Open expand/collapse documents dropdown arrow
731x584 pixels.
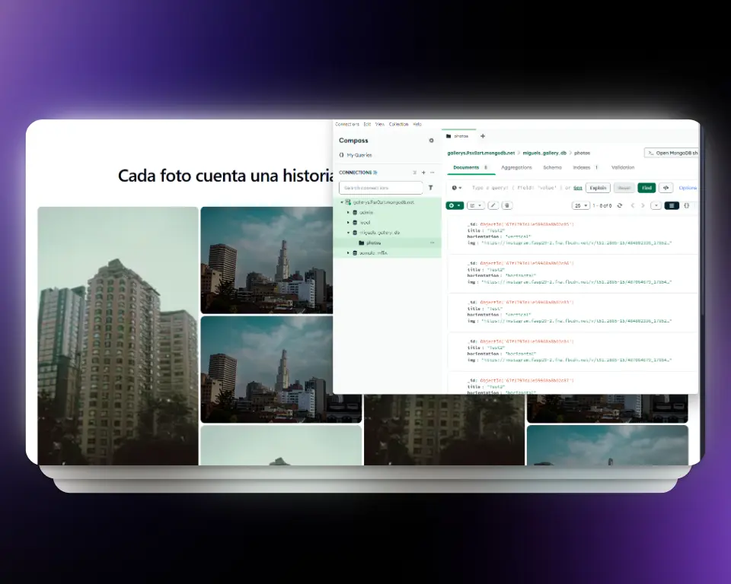pyautogui.click(x=656, y=205)
